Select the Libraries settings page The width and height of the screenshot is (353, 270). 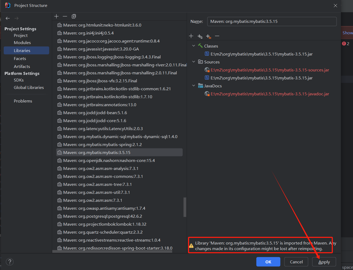tap(26, 50)
